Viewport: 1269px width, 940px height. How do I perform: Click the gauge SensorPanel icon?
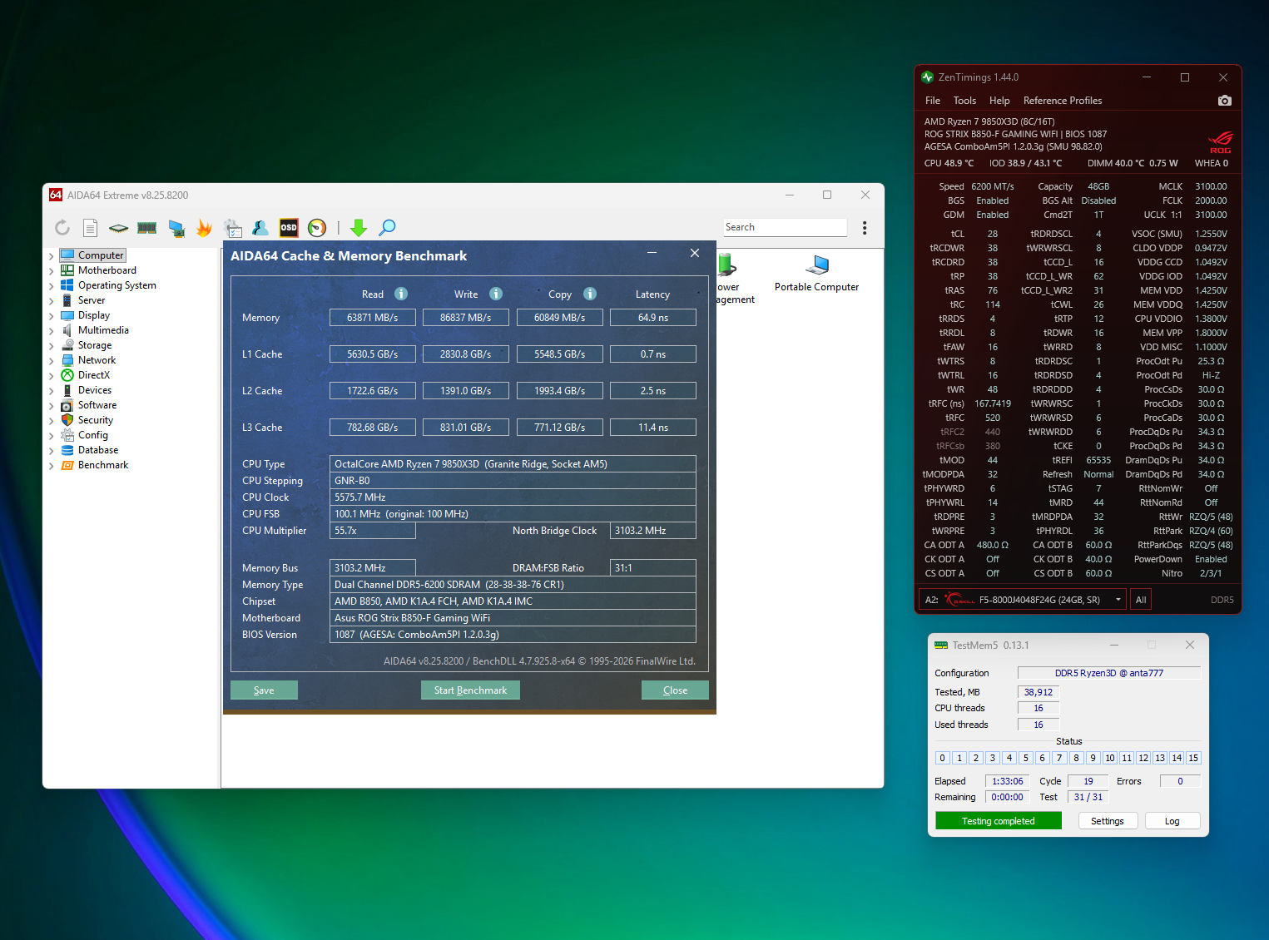(317, 227)
